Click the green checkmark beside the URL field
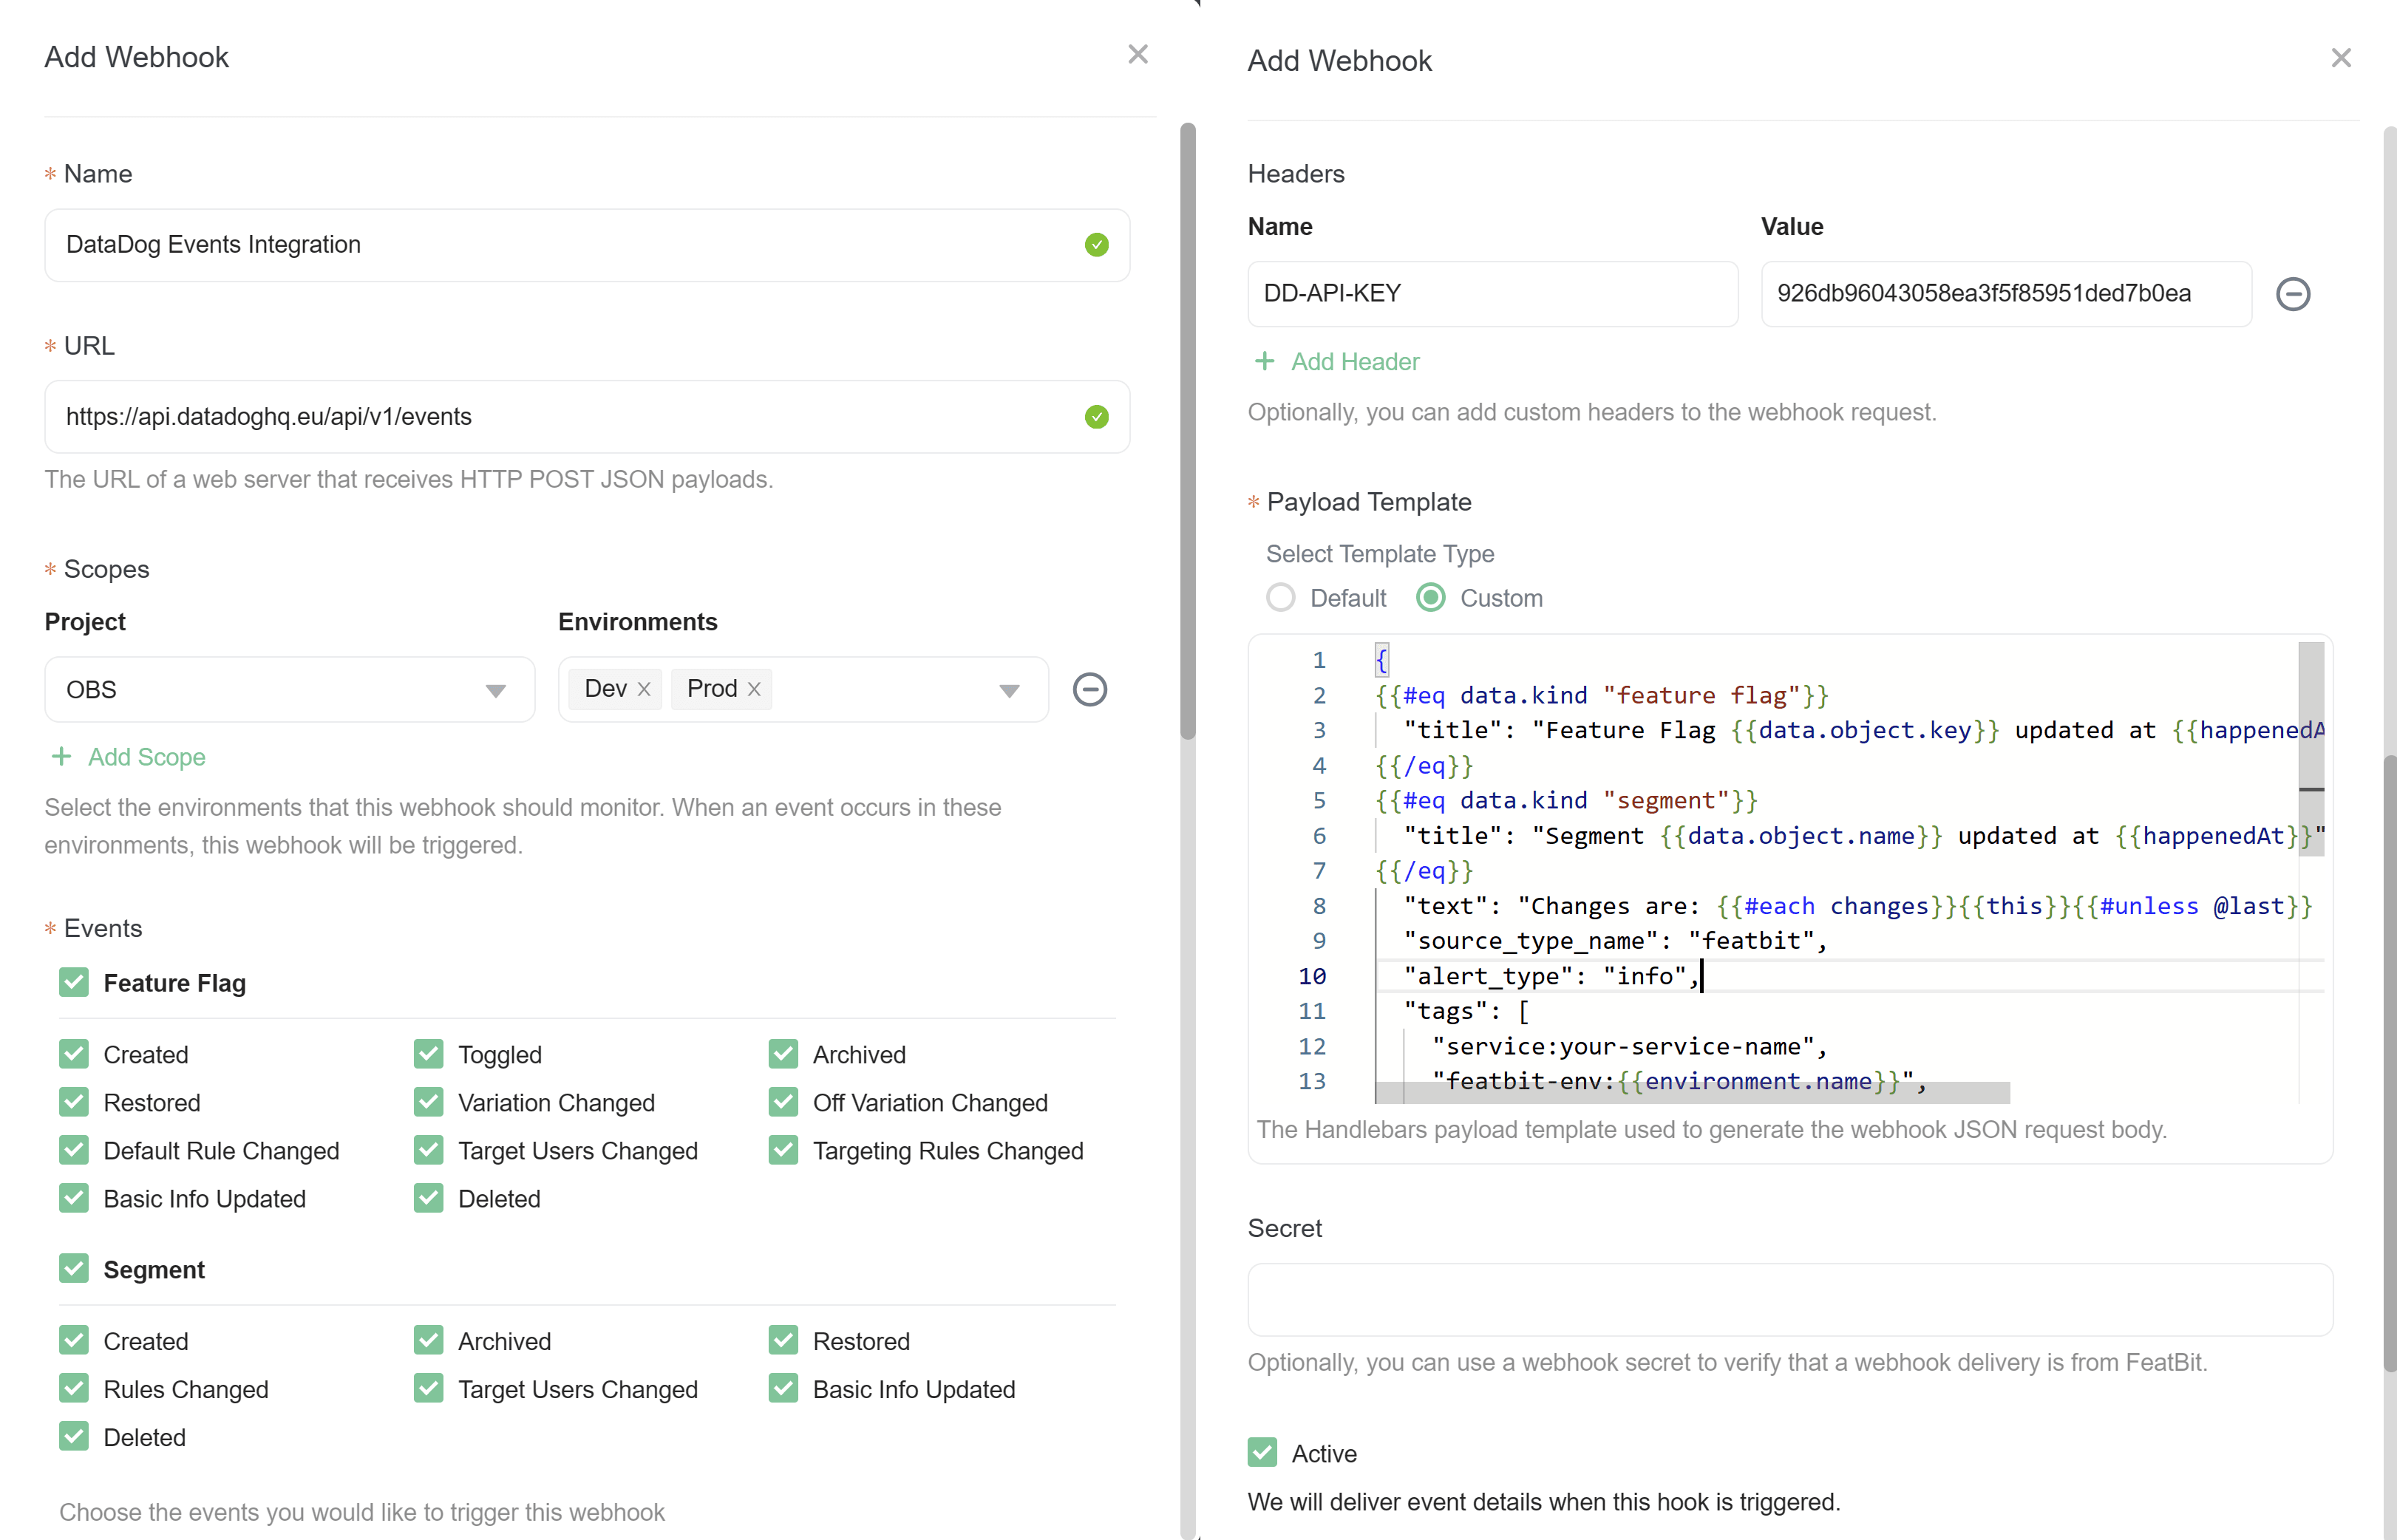 [x=1096, y=417]
